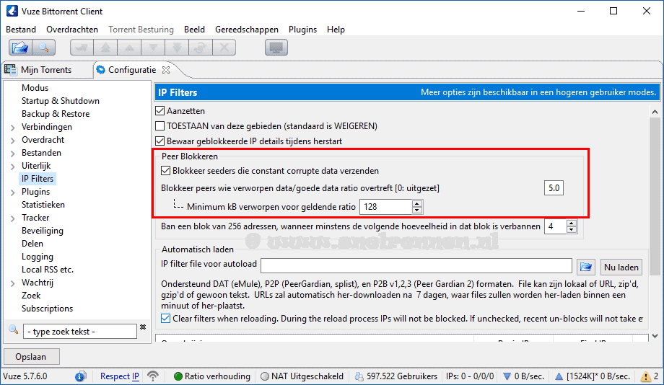The width and height of the screenshot is (664, 385).
Task: Open the Help menu
Action: 336,29
